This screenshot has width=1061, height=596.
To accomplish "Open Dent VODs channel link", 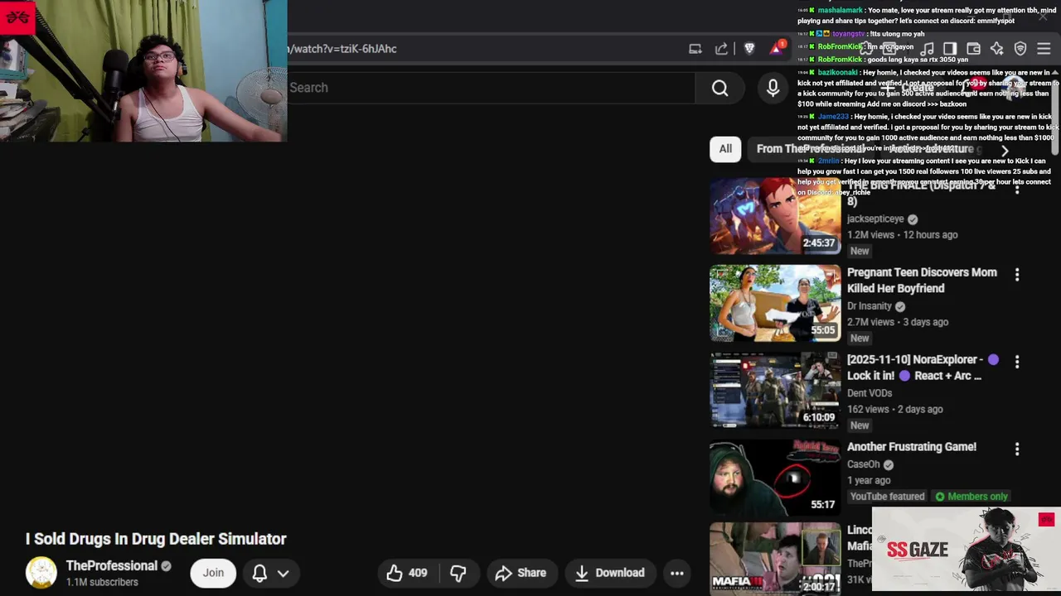I will coord(870,393).
